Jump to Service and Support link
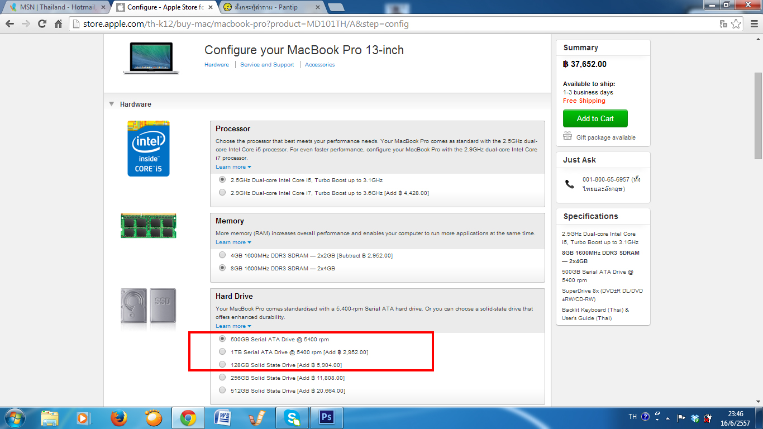 pyautogui.click(x=267, y=65)
